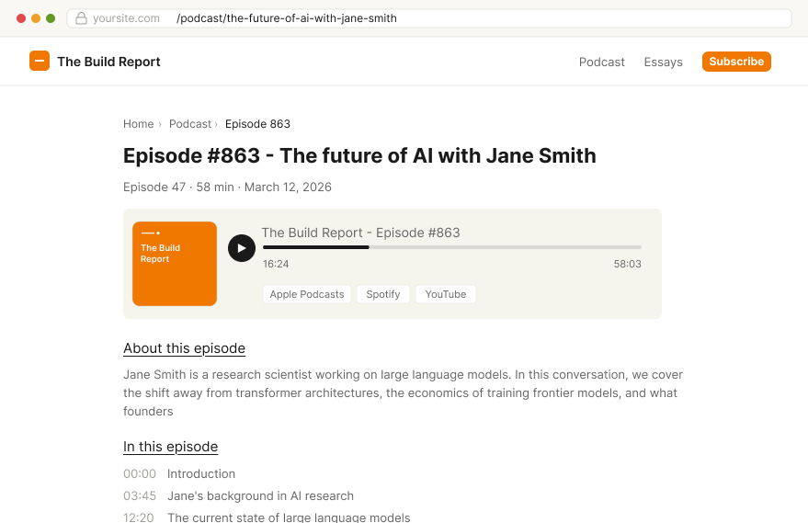Click the orange Subscribe button
808x523 pixels.
[x=736, y=62]
